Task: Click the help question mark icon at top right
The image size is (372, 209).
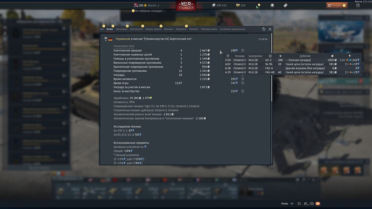Action: 358,6
